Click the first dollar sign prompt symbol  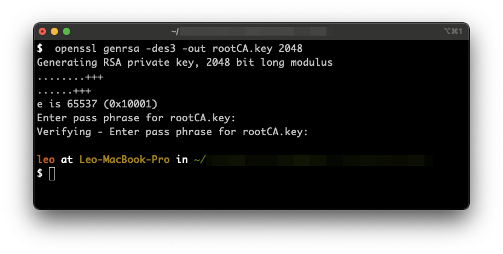[40, 49]
